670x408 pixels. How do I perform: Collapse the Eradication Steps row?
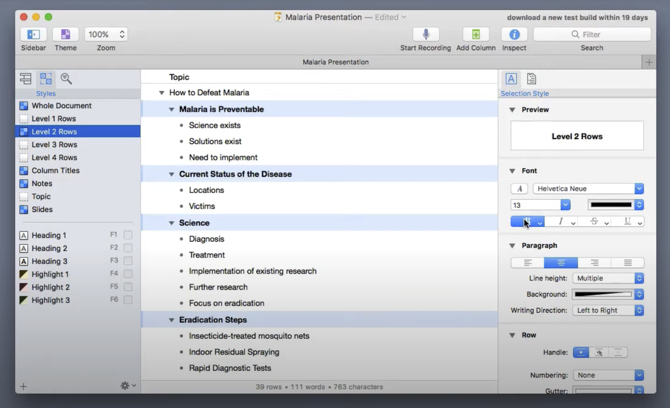pos(171,320)
